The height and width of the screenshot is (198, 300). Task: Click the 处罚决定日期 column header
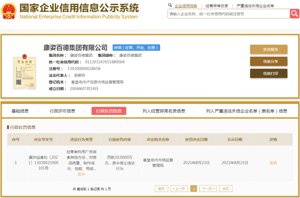196,139
